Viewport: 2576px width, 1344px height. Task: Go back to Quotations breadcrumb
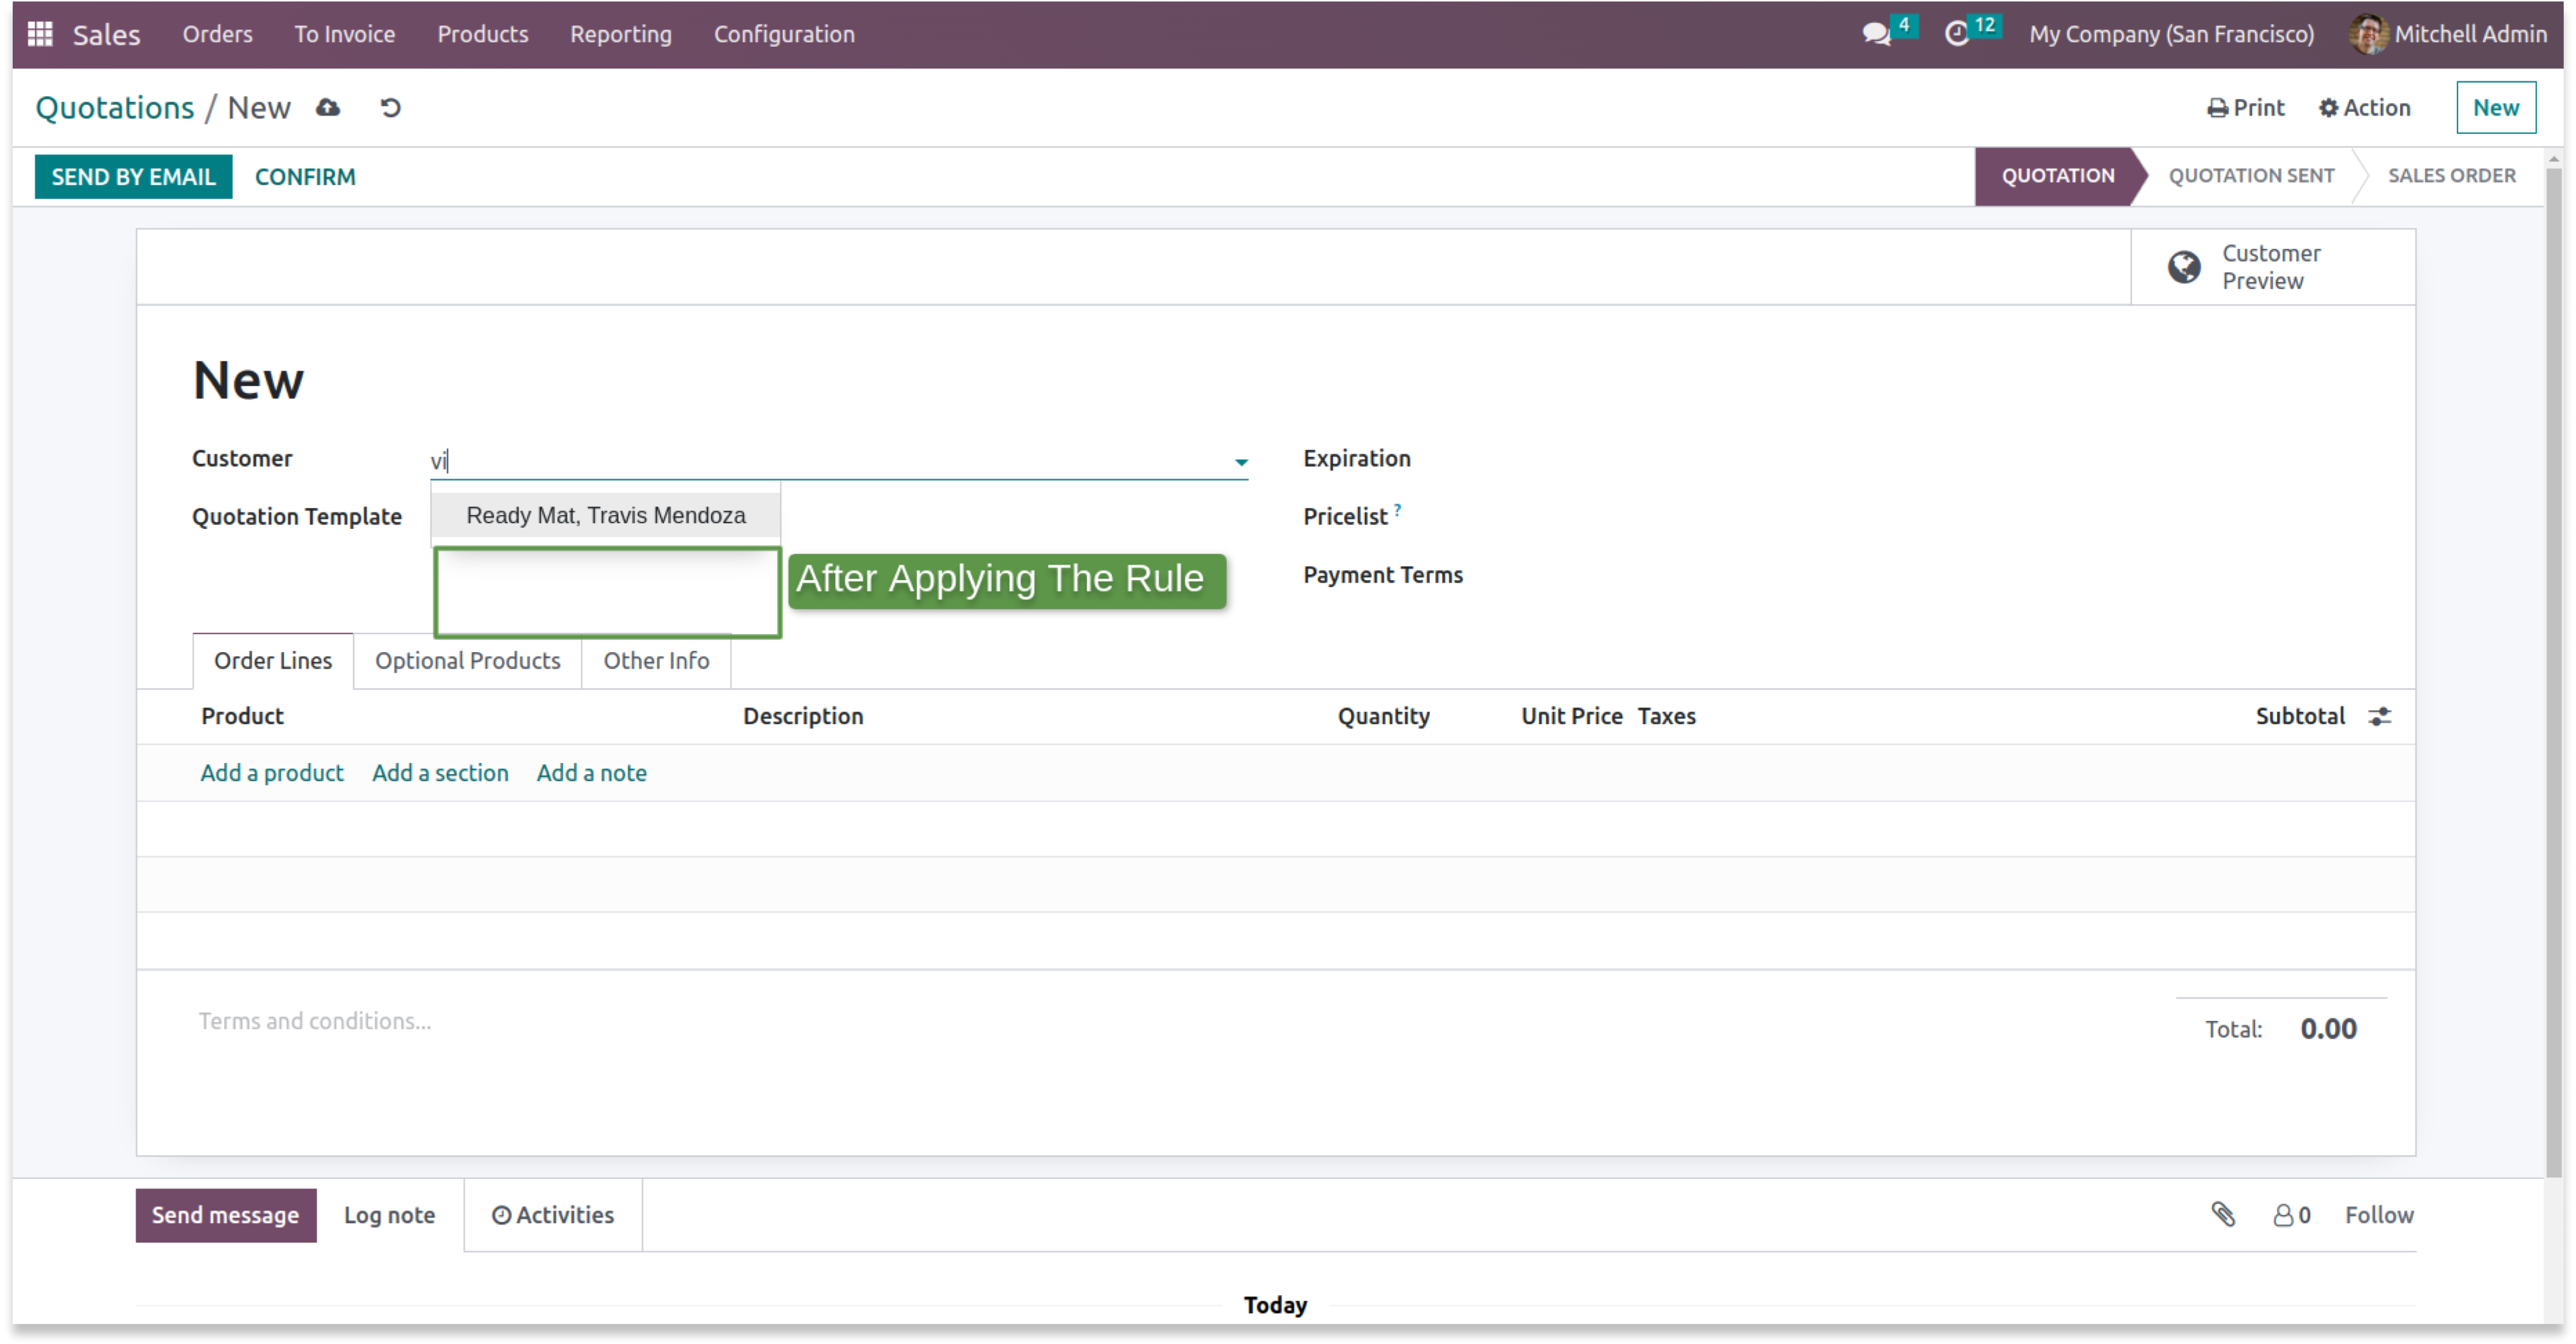[115, 107]
